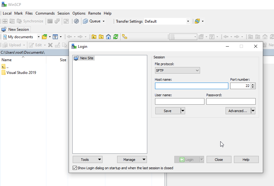Click the remote panel Filter icon
Viewport: 274px width, 186px height.
(212, 37)
